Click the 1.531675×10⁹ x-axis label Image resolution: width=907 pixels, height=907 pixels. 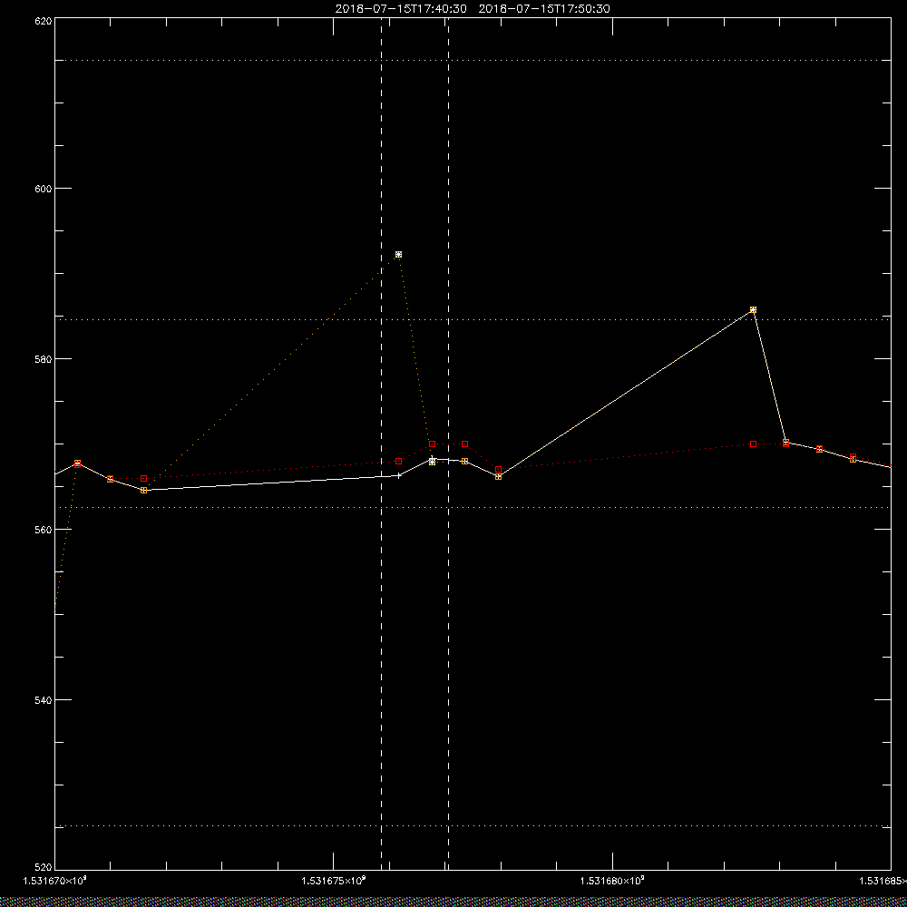tap(334, 881)
